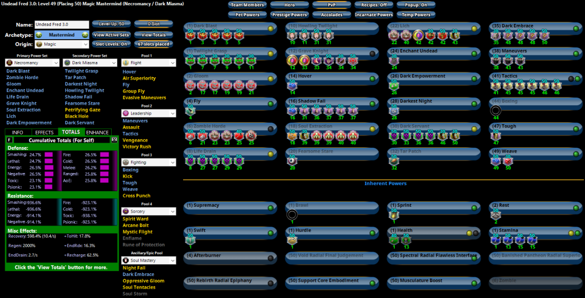Click the Rest inherent power's slot icon
The width and height of the screenshot is (585, 298).
495,214
